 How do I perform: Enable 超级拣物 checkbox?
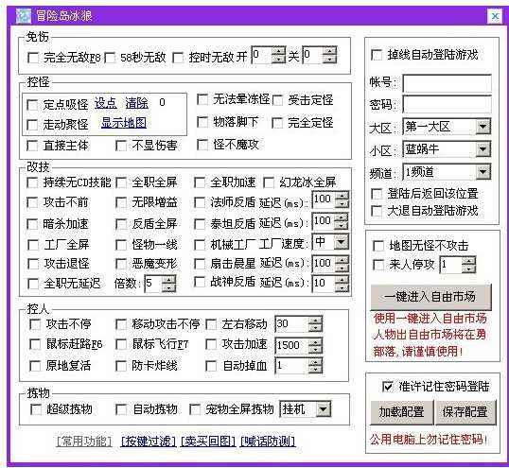pyautogui.click(x=35, y=409)
